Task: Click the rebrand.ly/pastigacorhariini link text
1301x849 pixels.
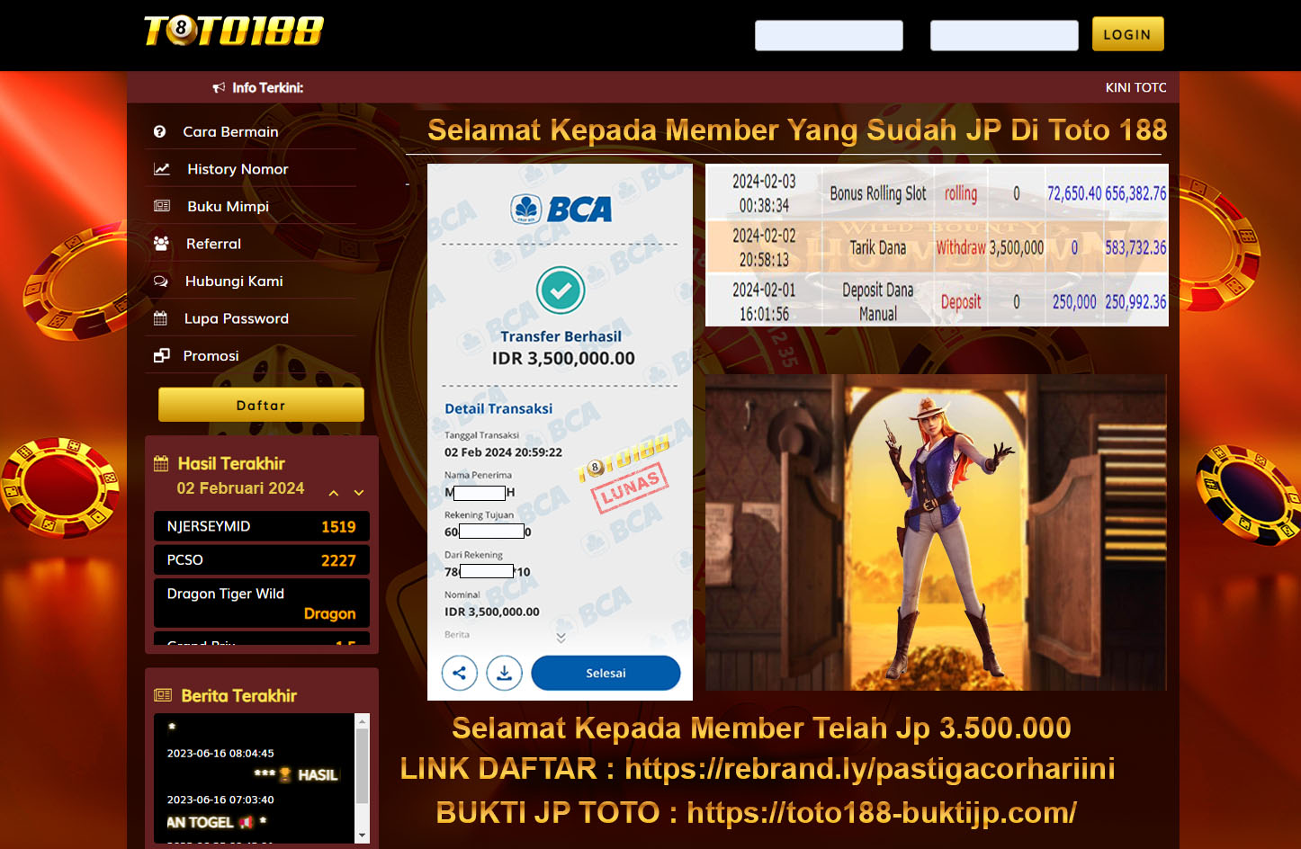Action: click(x=870, y=768)
